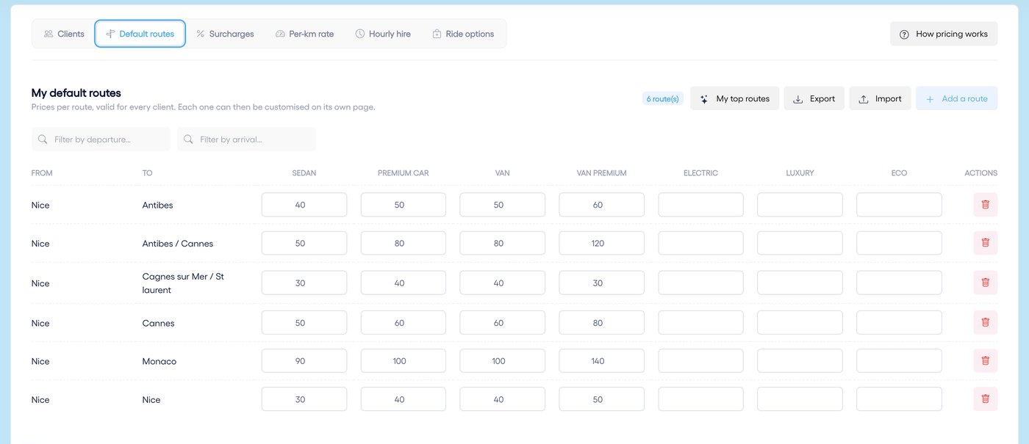Open How pricing works help
The width and height of the screenshot is (1029, 444).
(944, 34)
